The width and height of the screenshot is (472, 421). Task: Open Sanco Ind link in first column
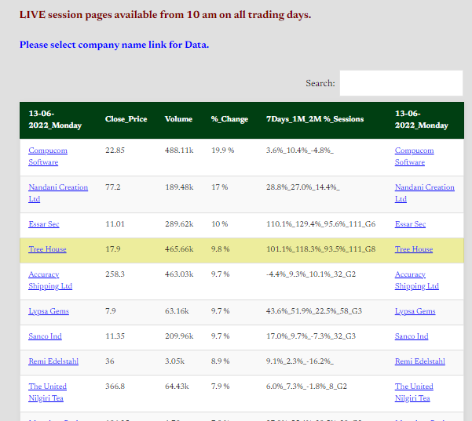tap(45, 336)
